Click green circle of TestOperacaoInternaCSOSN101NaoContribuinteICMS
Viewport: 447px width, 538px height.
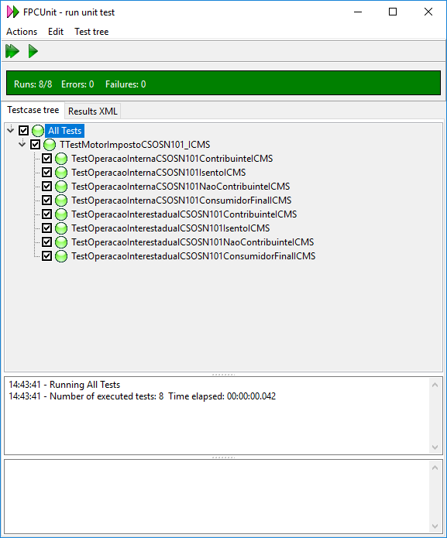coord(61,187)
